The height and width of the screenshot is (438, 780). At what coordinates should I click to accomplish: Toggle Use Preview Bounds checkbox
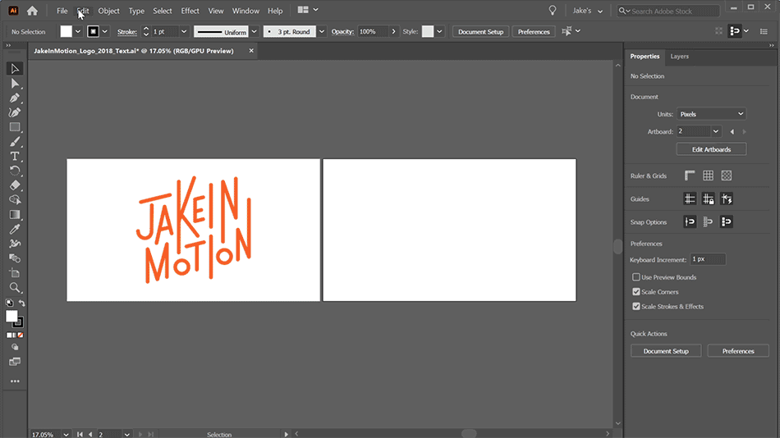[636, 277]
